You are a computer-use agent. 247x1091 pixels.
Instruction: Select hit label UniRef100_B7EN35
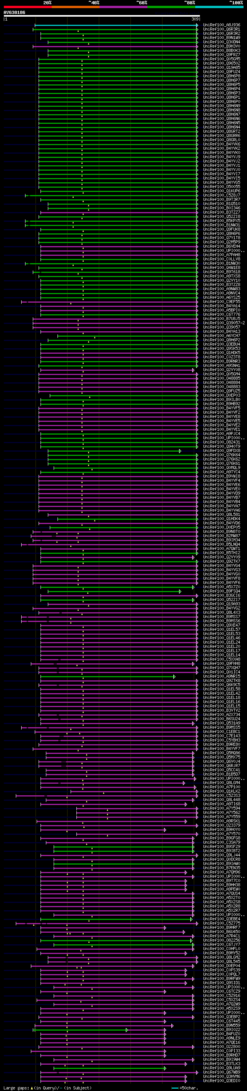pos(221,868)
